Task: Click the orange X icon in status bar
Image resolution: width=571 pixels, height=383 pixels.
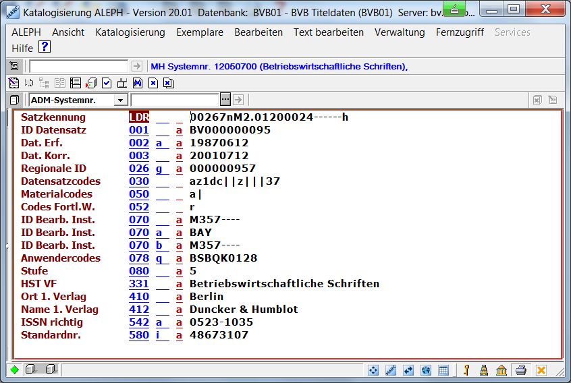Action: pyautogui.click(x=541, y=370)
